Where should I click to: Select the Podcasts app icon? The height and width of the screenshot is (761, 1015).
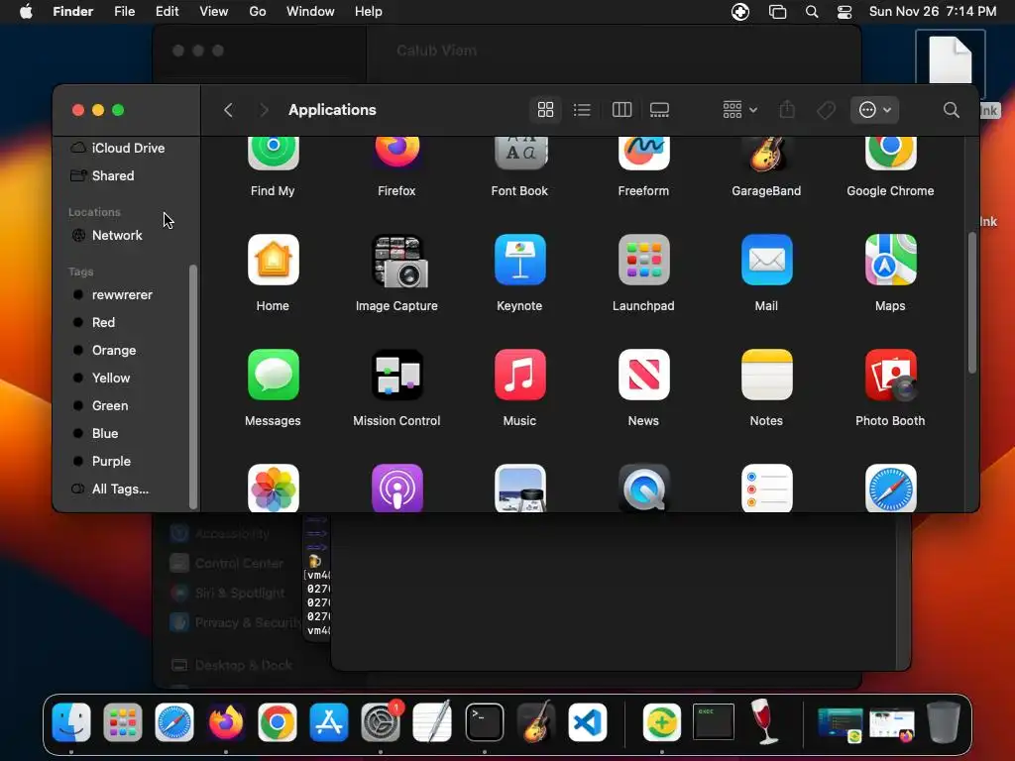[x=396, y=488]
